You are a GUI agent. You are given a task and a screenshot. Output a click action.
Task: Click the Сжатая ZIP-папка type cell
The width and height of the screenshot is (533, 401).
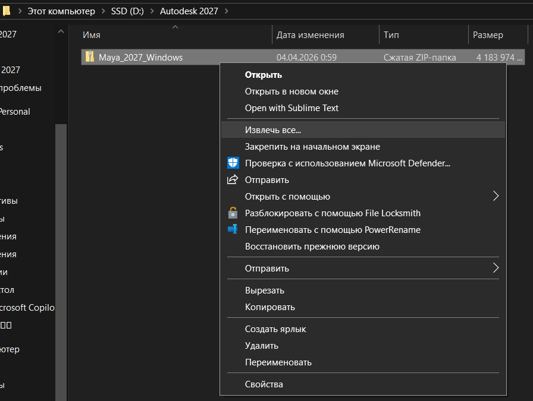coord(420,58)
